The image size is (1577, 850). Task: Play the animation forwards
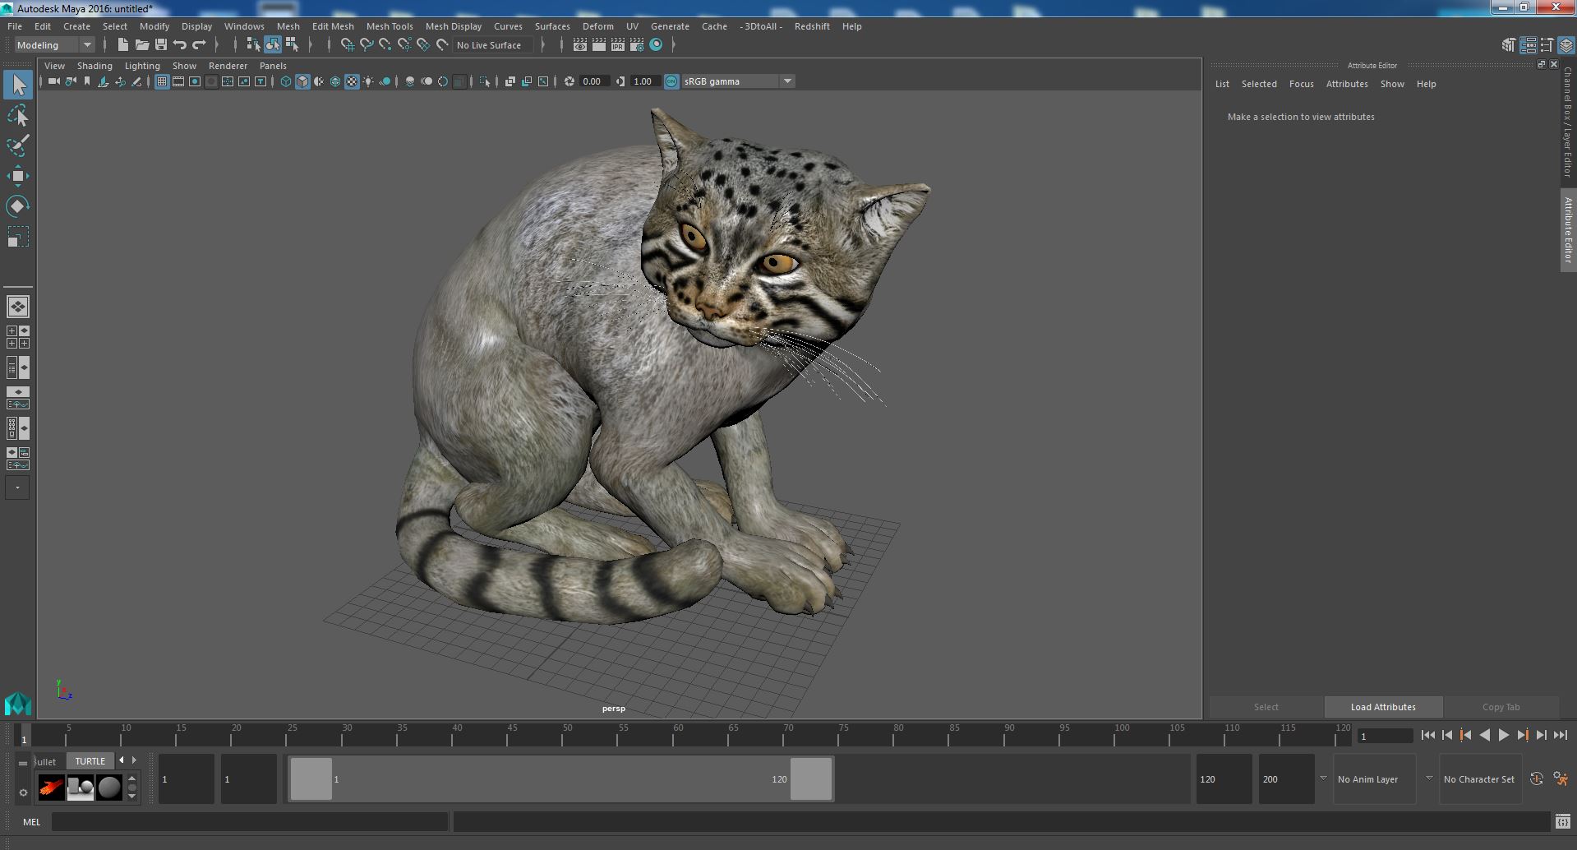1503,736
